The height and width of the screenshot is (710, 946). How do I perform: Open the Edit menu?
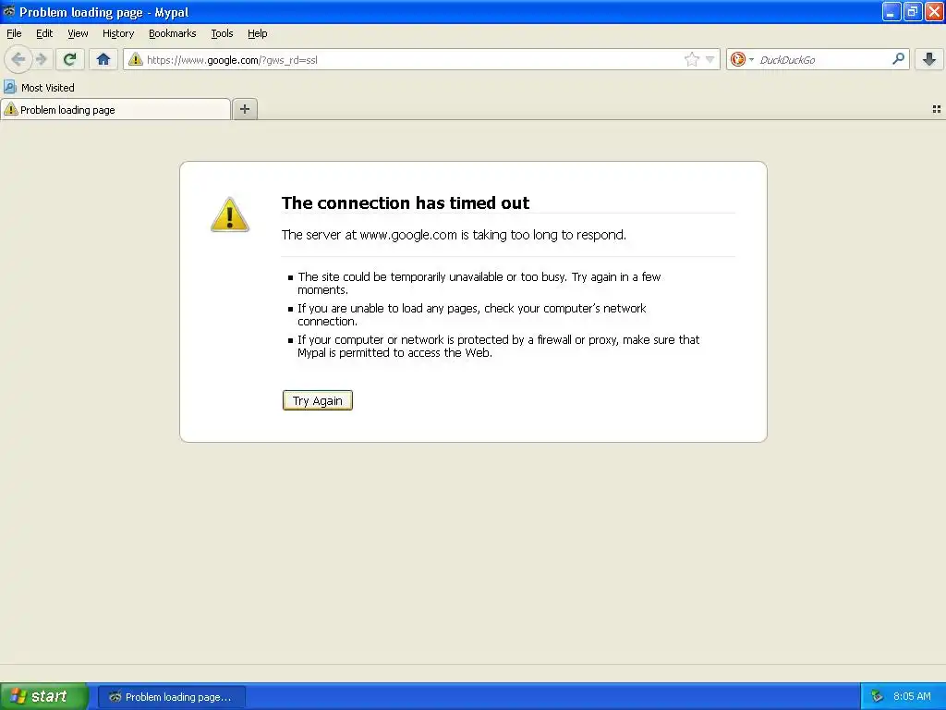point(44,33)
